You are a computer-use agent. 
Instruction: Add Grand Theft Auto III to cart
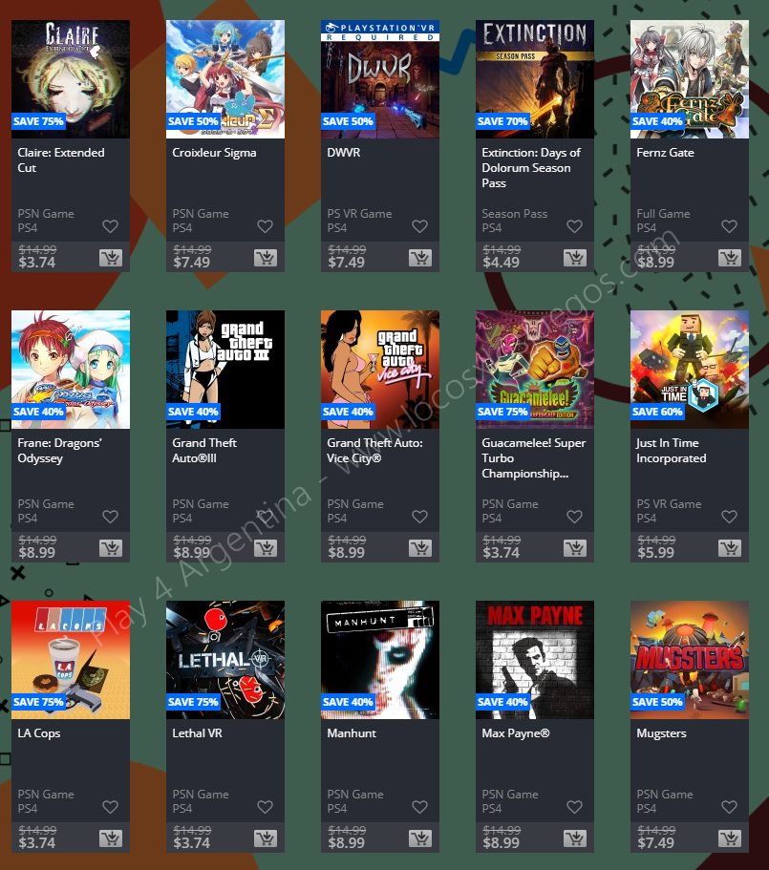pos(266,548)
